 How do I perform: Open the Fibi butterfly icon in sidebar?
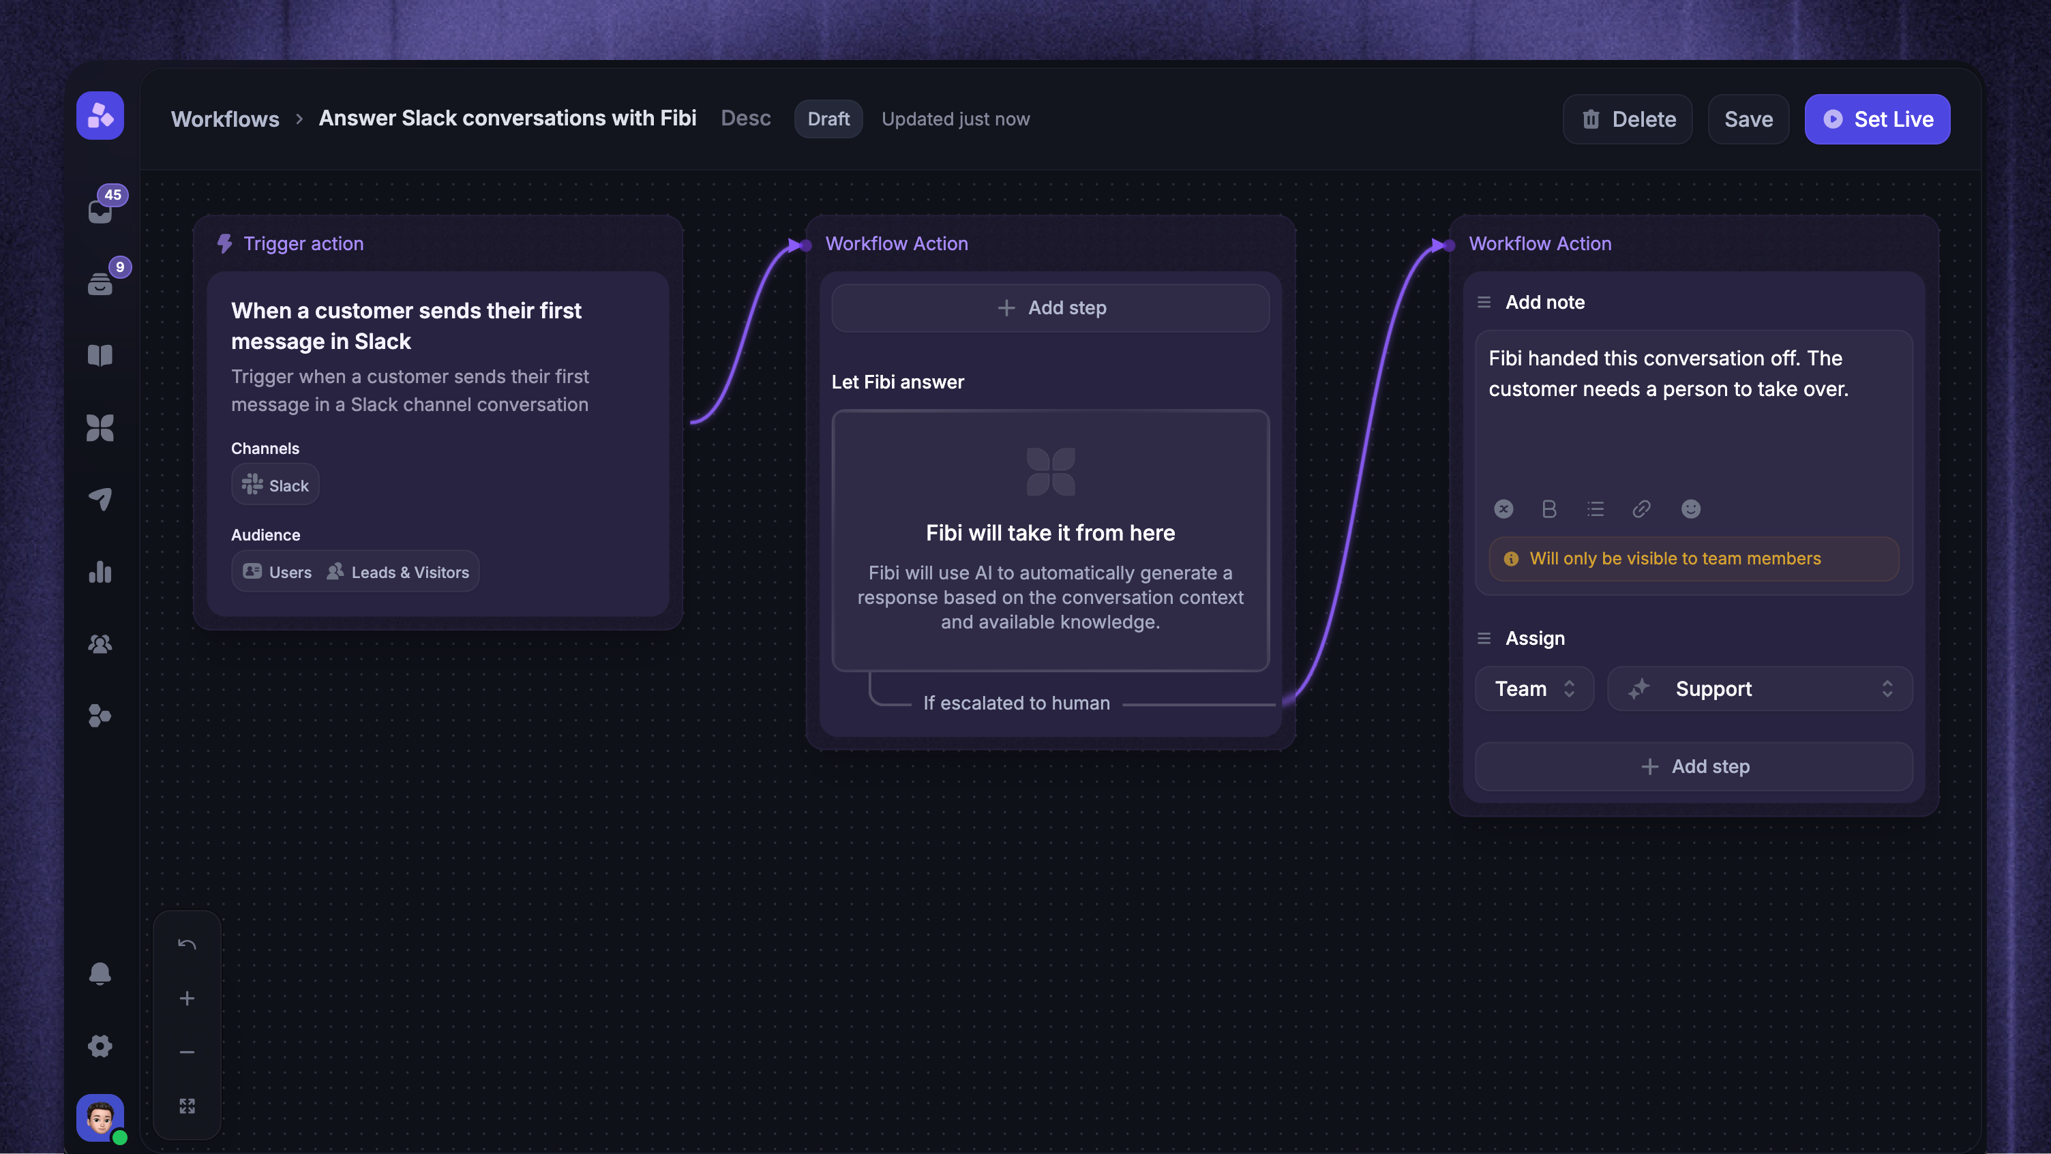[100, 427]
